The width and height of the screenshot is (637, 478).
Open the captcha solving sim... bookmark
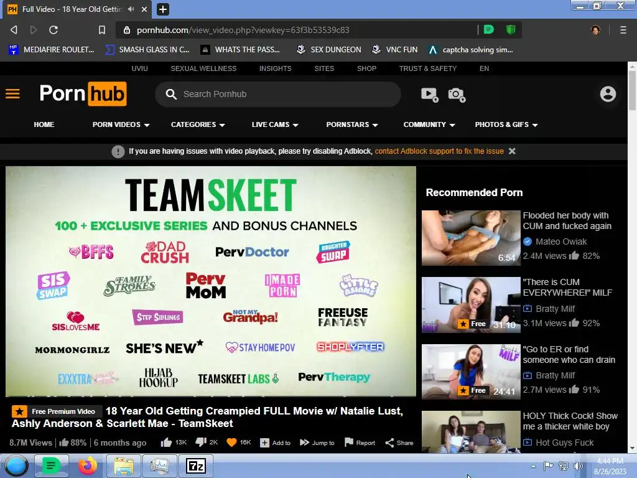click(470, 50)
